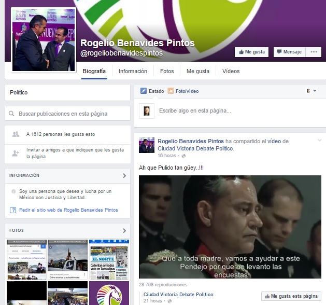Switch to the Información tab

click(x=133, y=72)
